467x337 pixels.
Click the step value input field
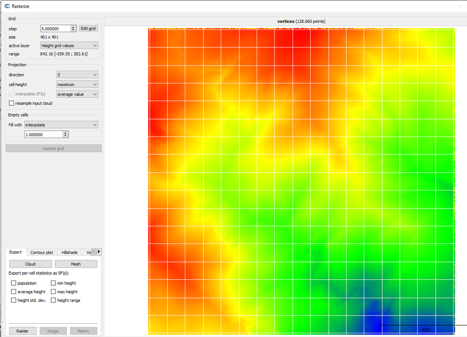[56, 29]
